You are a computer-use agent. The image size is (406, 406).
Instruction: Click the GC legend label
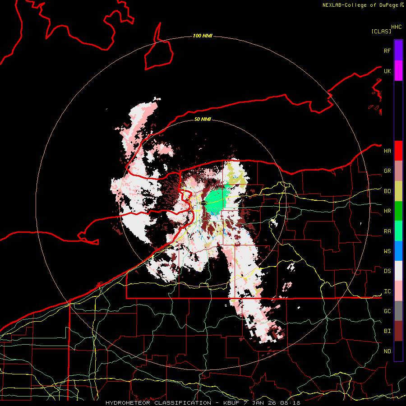click(387, 311)
